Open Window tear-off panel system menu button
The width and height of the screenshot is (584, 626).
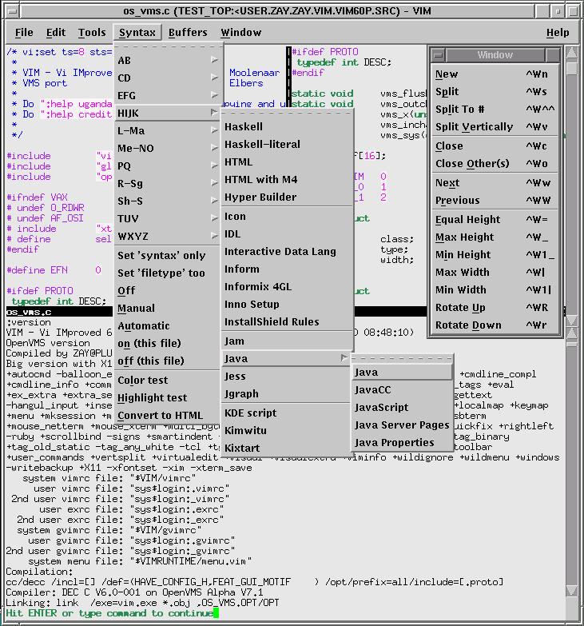(439, 55)
